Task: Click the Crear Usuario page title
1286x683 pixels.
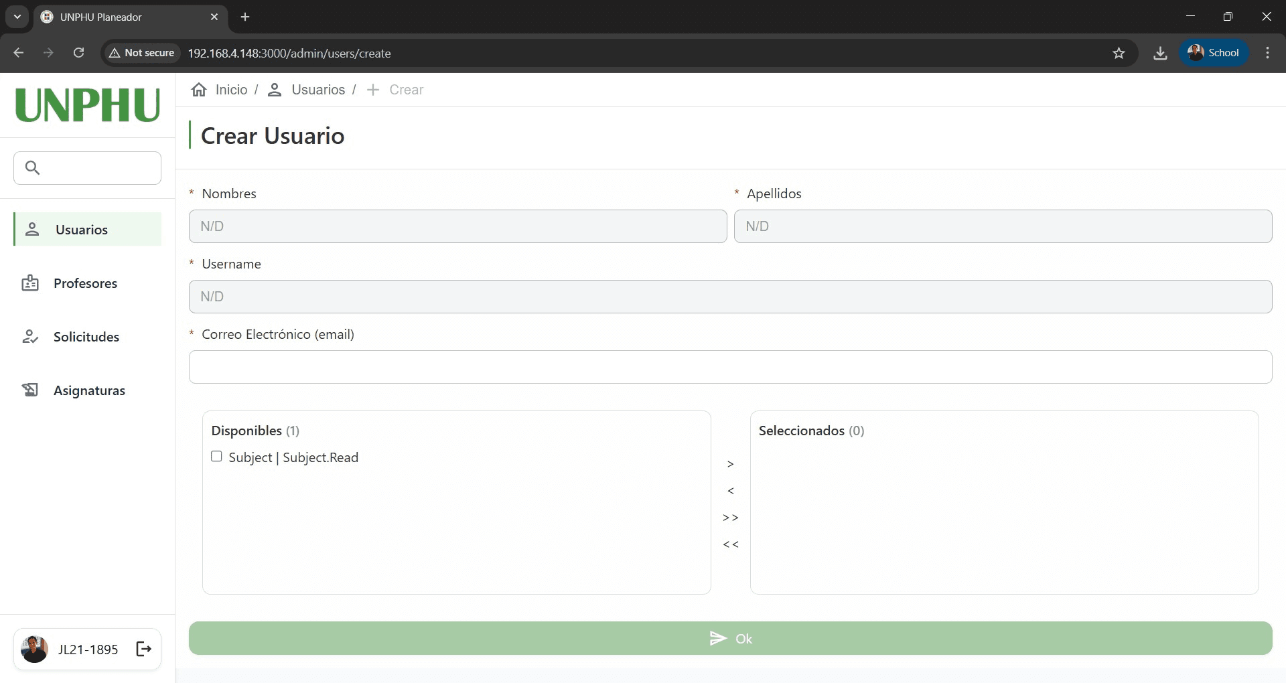Action: tap(273, 136)
